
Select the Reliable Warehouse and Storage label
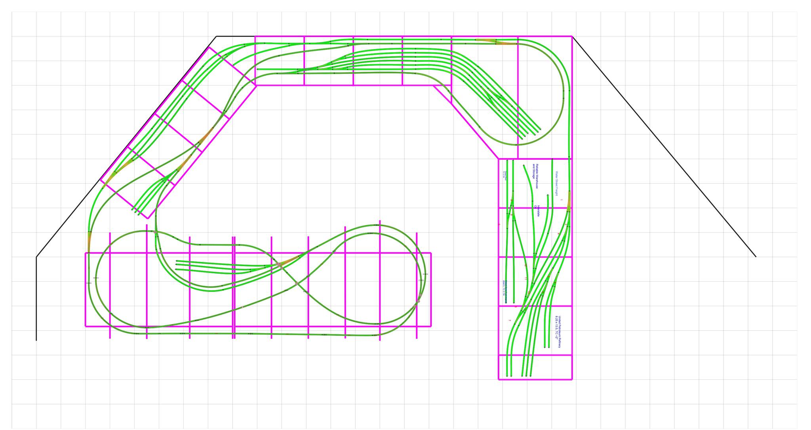click(535, 176)
